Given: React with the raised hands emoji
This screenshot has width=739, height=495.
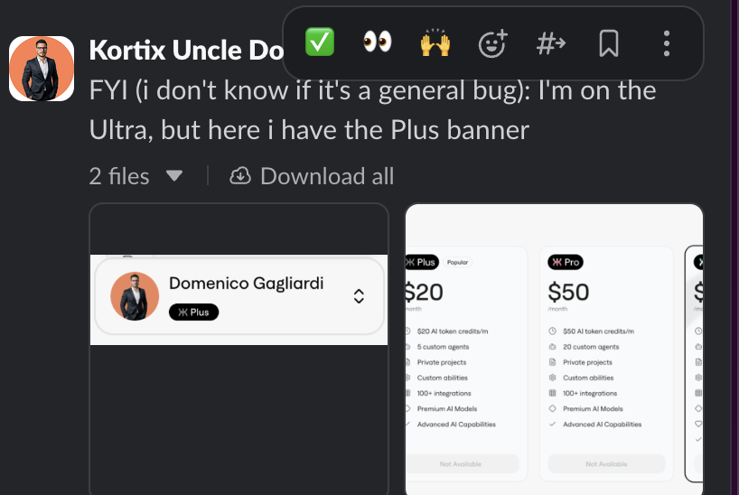Looking at the screenshot, I should coord(435,42).
